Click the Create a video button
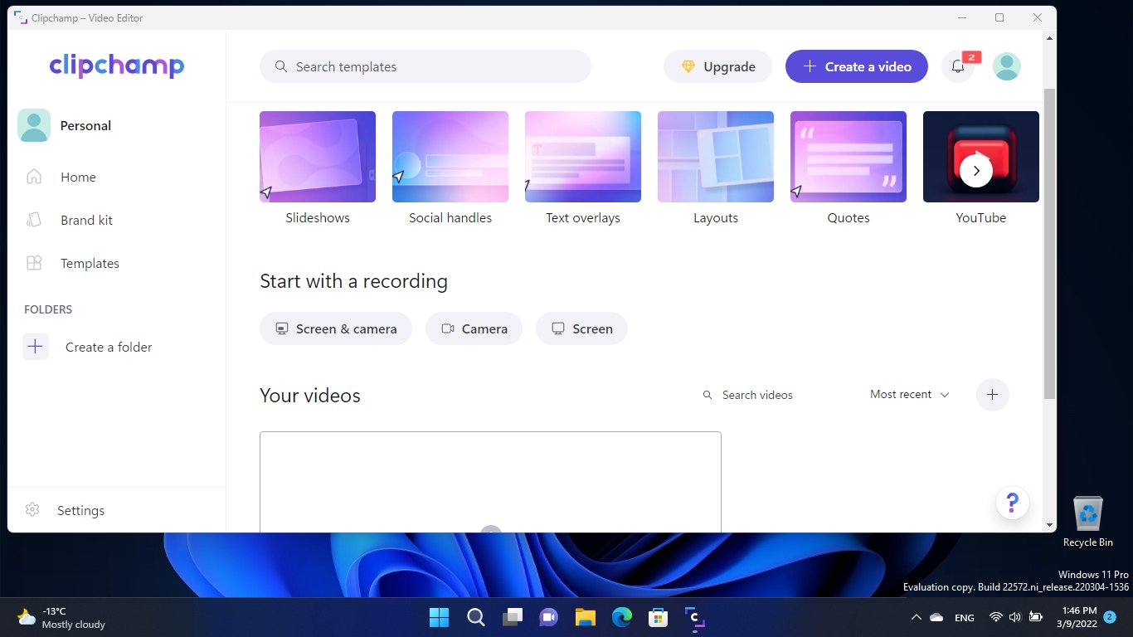Image resolution: width=1133 pixels, height=637 pixels. pyautogui.click(x=857, y=66)
